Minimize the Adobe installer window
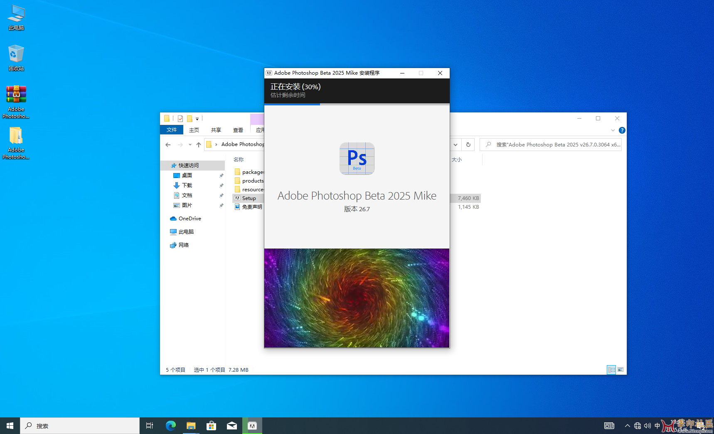This screenshot has height=434, width=714. 402,73
